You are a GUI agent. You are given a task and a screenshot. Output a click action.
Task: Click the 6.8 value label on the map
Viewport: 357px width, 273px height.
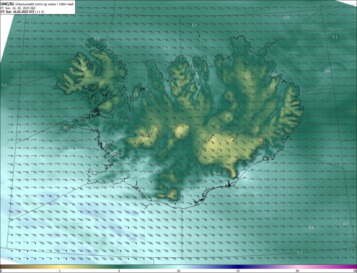pyautogui.click(x=311, y=227)
